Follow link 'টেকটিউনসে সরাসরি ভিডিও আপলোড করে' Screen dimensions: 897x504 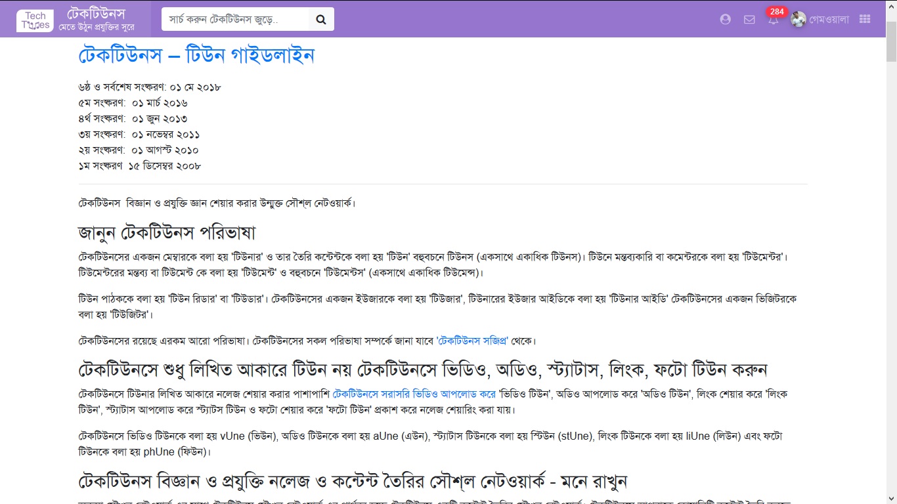point(414,394)
